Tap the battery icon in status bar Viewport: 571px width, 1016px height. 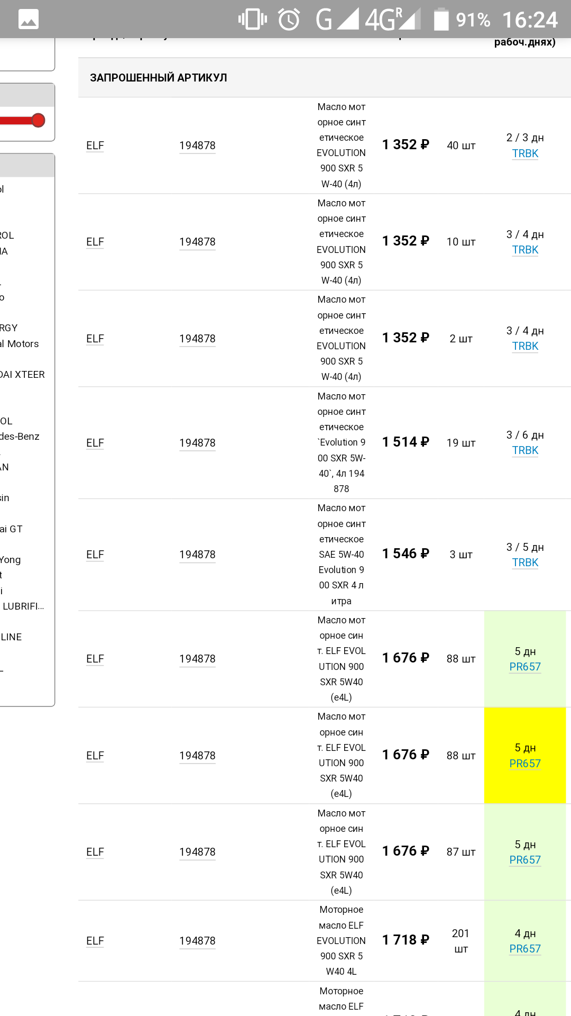point(441,19)
